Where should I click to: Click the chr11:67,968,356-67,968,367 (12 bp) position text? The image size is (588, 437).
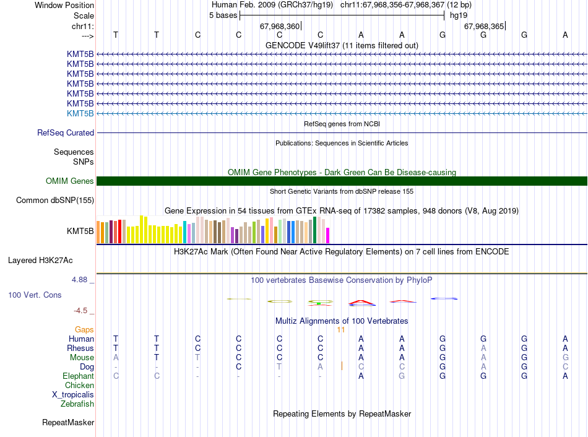click(x=406, y=5)
